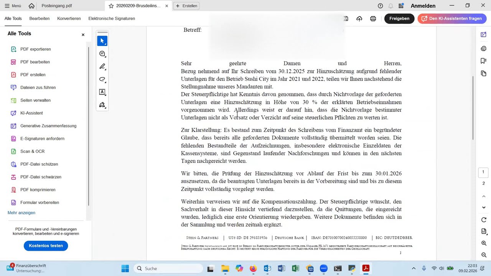Image resolution: width=491 pixels, height=276 pixels.
Task: Zoom out with the magnifier minus
Action: coord(484,255)
